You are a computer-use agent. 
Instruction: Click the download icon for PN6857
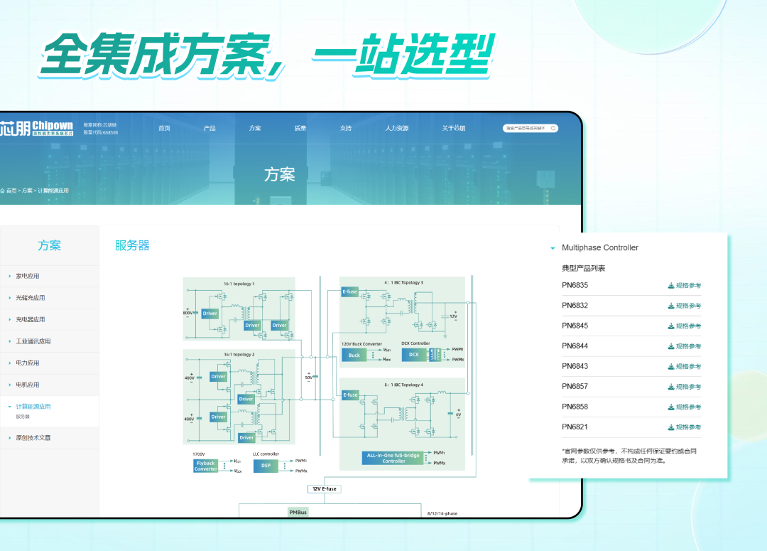(670, 387)
